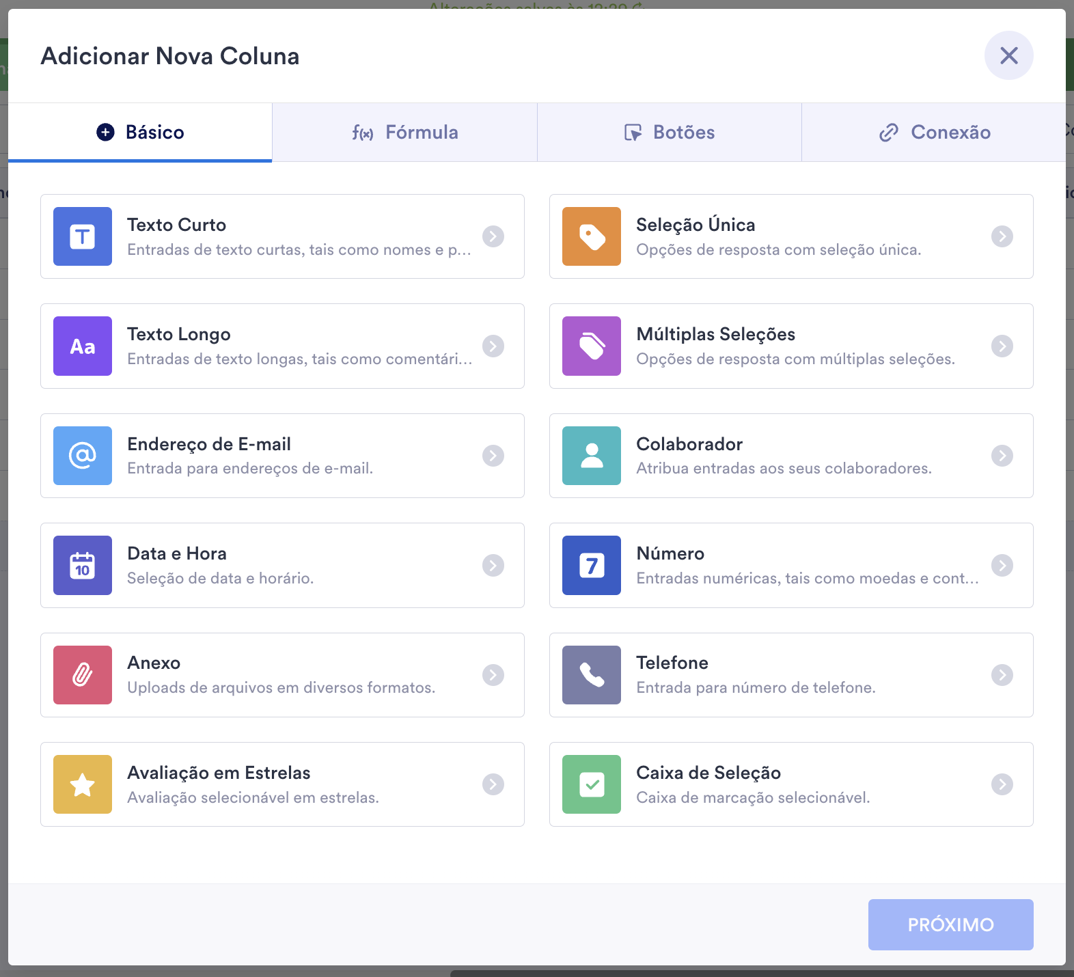Close the Adicionar Nova Coluna dialog
Viewport: 1074px width, 977px height.
pos(1009,55)
